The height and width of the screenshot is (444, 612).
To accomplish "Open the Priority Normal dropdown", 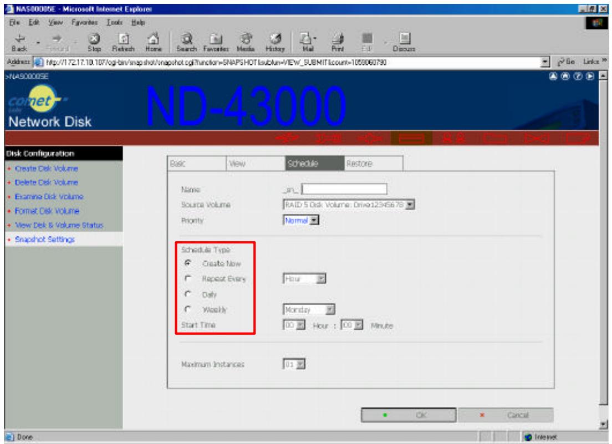I will coord(301,220).
